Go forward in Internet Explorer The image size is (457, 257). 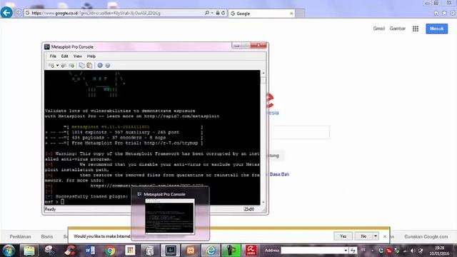click(18, 13)
